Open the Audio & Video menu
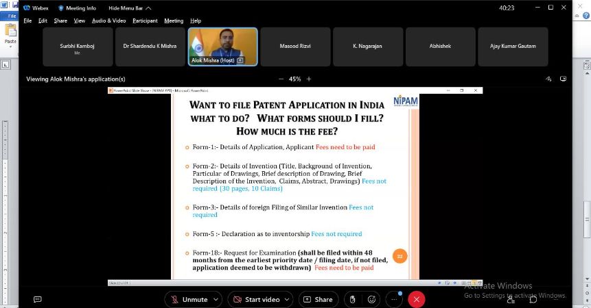591x308 pixels. [x=109, y=21]
